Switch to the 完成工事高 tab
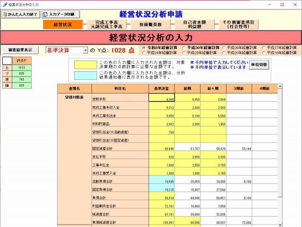The width and height of the screenshot is (302, 227). point(106,25)
